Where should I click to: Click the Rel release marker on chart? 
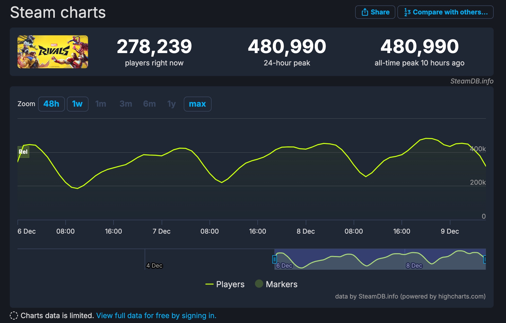(23, 152)
